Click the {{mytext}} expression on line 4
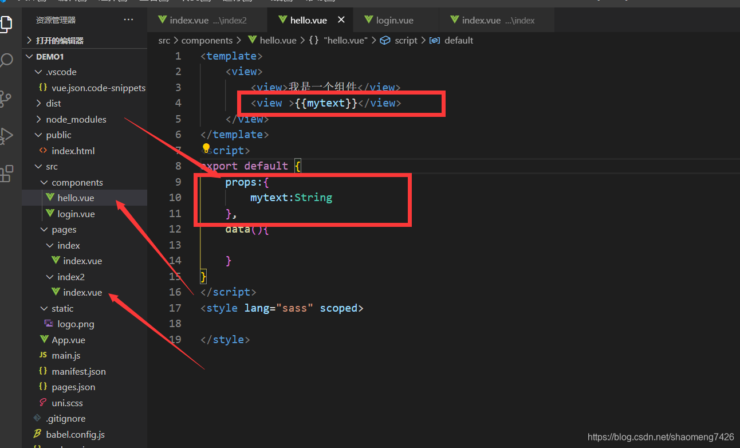This screenshot has height=448, width=740. point(326,103)
